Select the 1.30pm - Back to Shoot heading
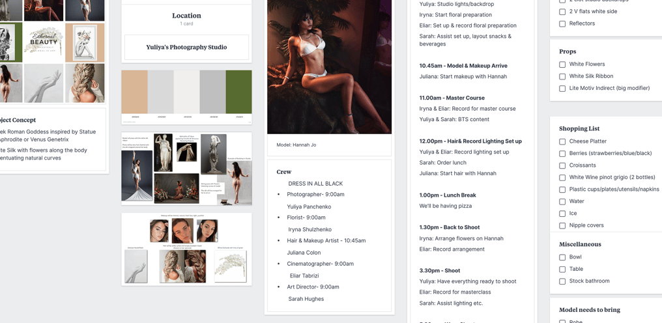This screenshot has width=662, height=323. click(449, 227)
